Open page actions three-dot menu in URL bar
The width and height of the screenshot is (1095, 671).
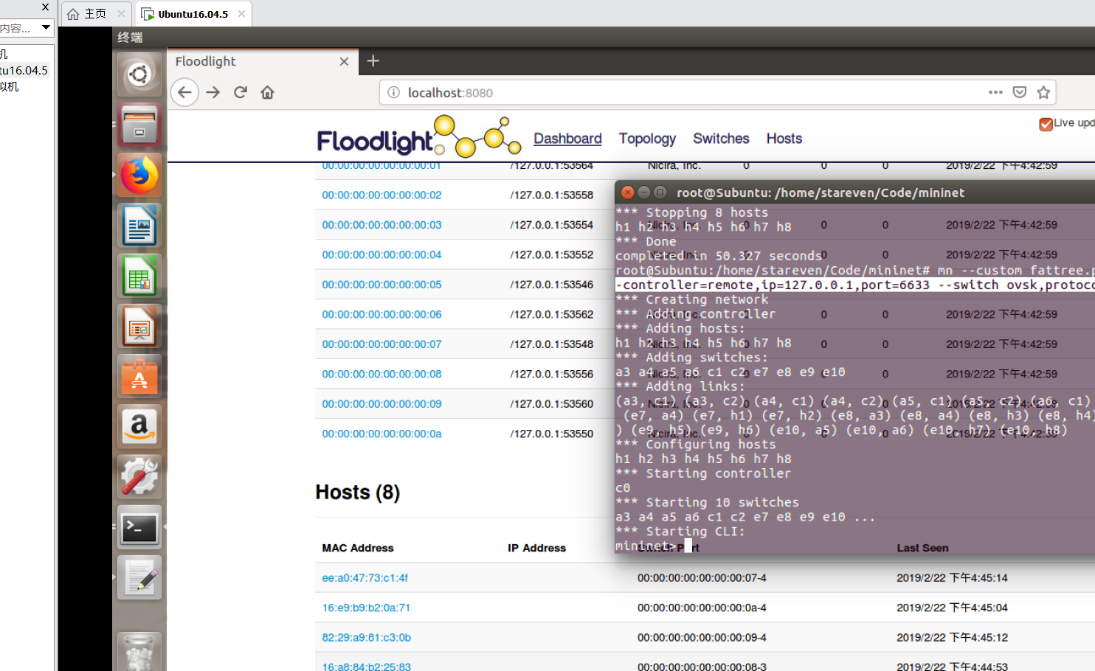pos(995,92)
